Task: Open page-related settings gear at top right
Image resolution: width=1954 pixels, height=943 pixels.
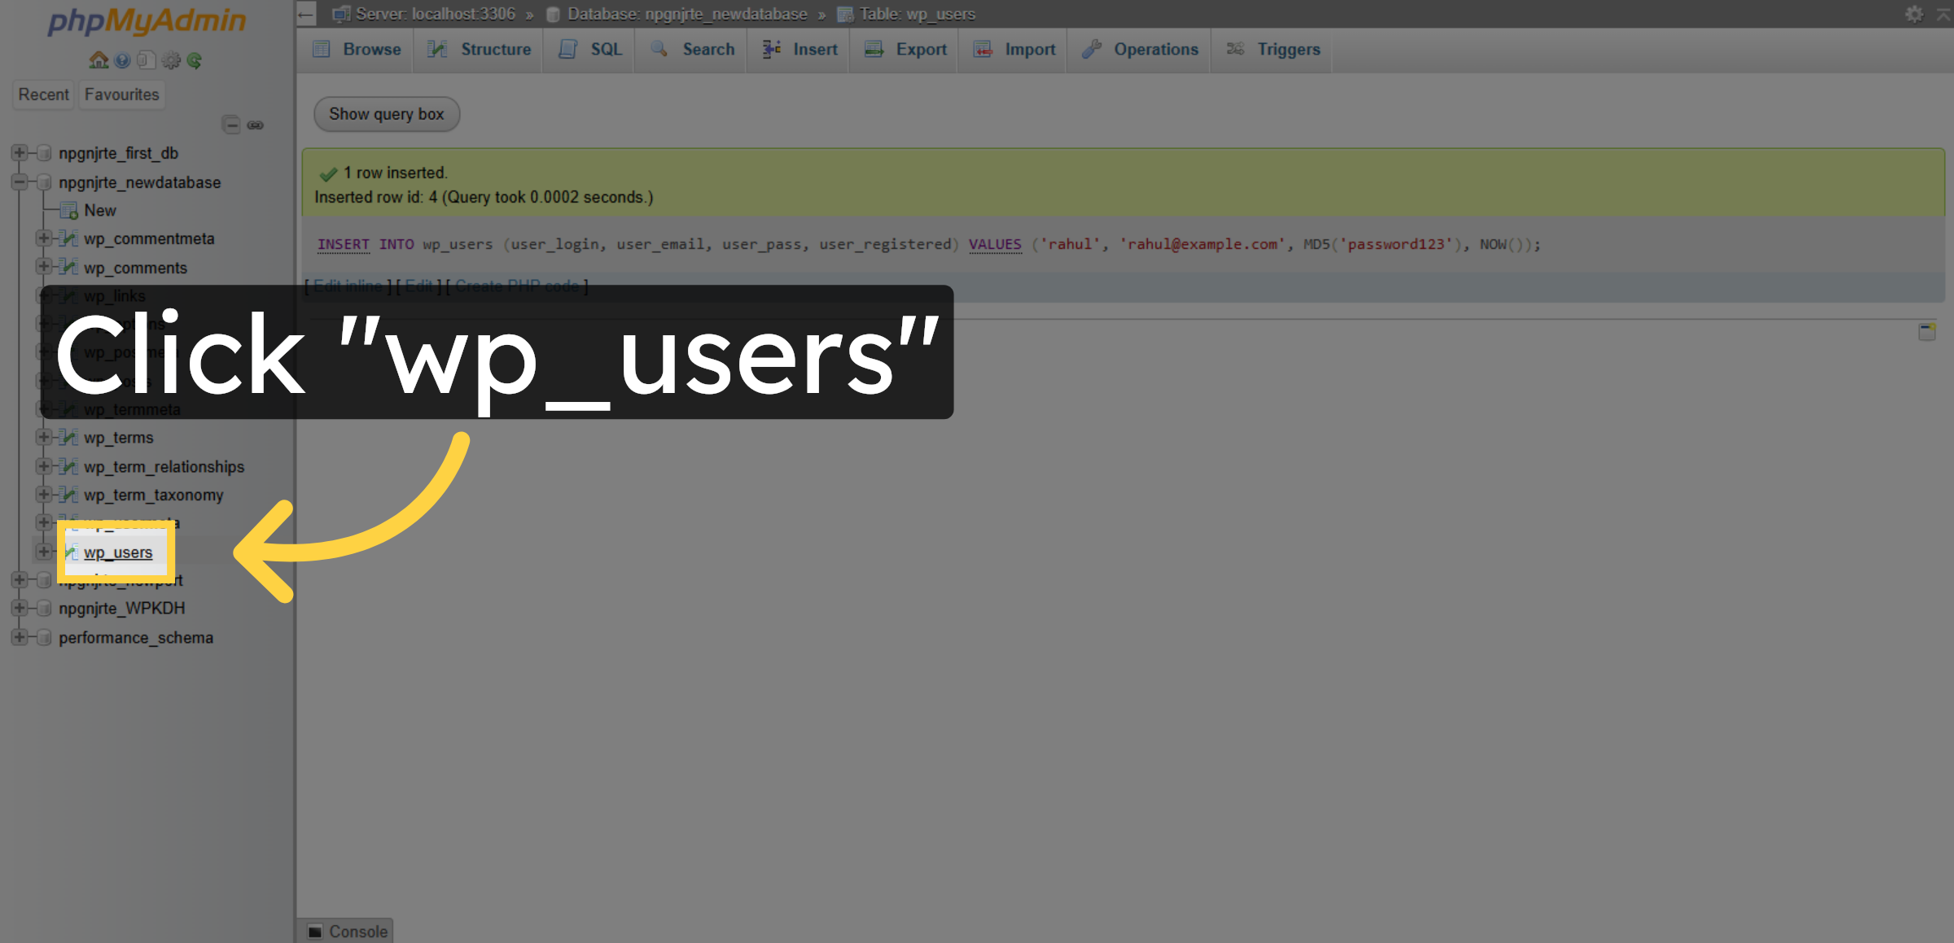Action: click(1912, 14)
